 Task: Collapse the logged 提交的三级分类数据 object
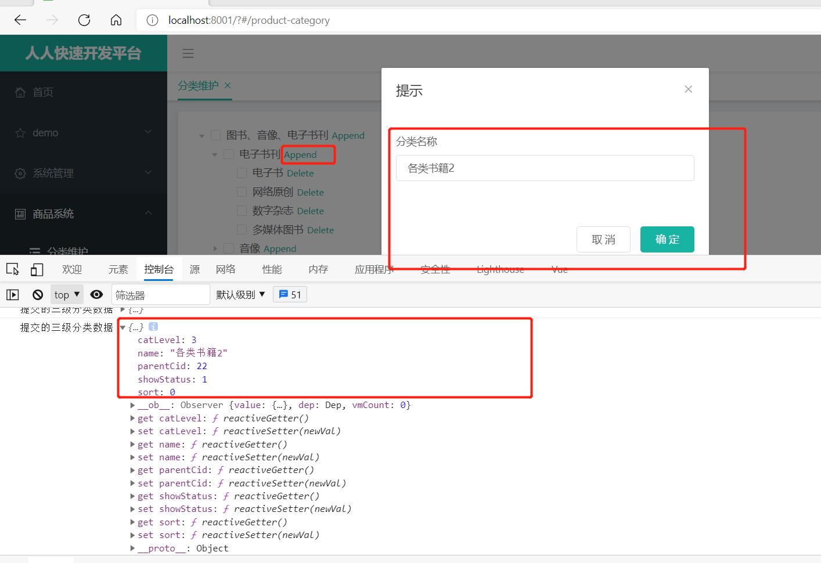pyautogui.click(x=123, y=327)
